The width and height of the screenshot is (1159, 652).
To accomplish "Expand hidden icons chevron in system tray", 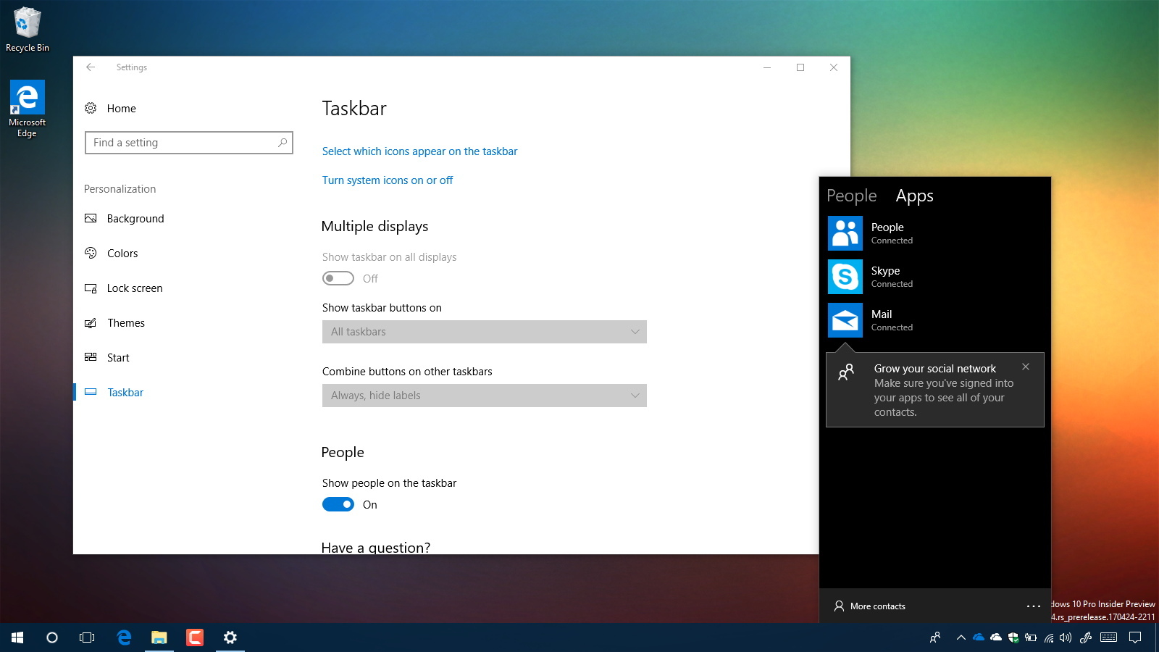I will pyautogui.click(x=961, y=638).
